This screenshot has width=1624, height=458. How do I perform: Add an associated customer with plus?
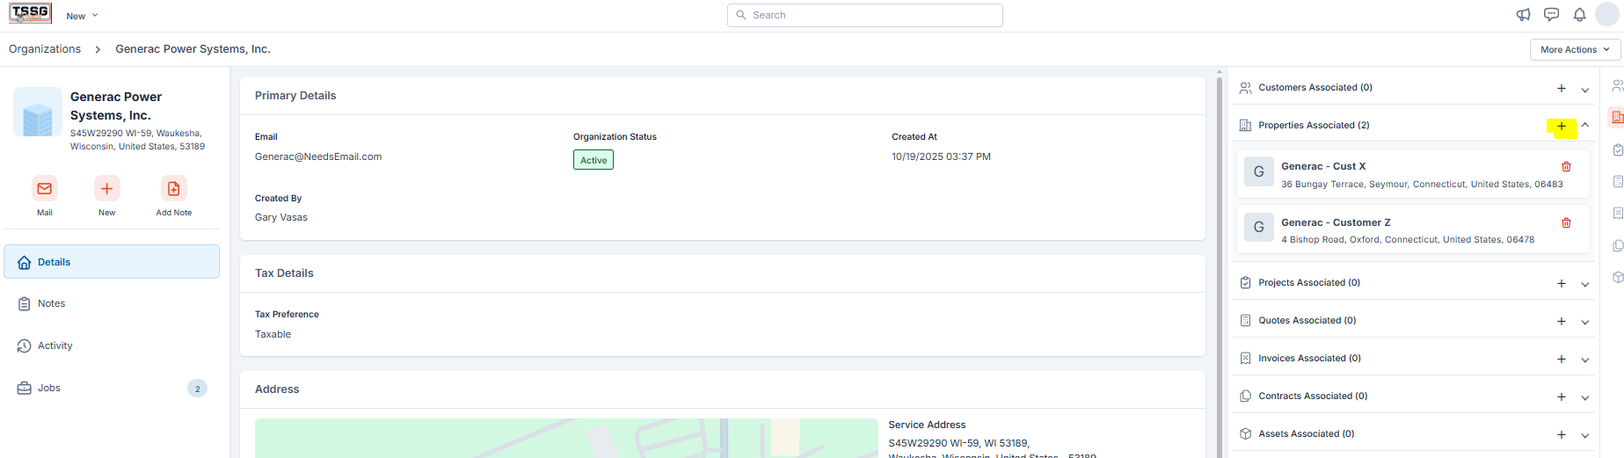tap(1562, 89)
